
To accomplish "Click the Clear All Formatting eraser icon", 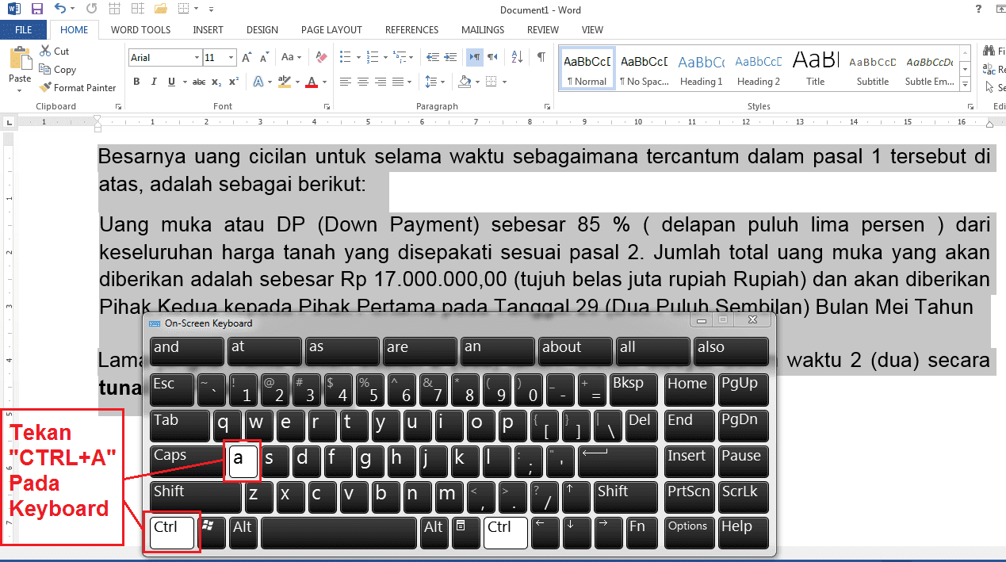I will pyautogui.click(x=321, y=57).
